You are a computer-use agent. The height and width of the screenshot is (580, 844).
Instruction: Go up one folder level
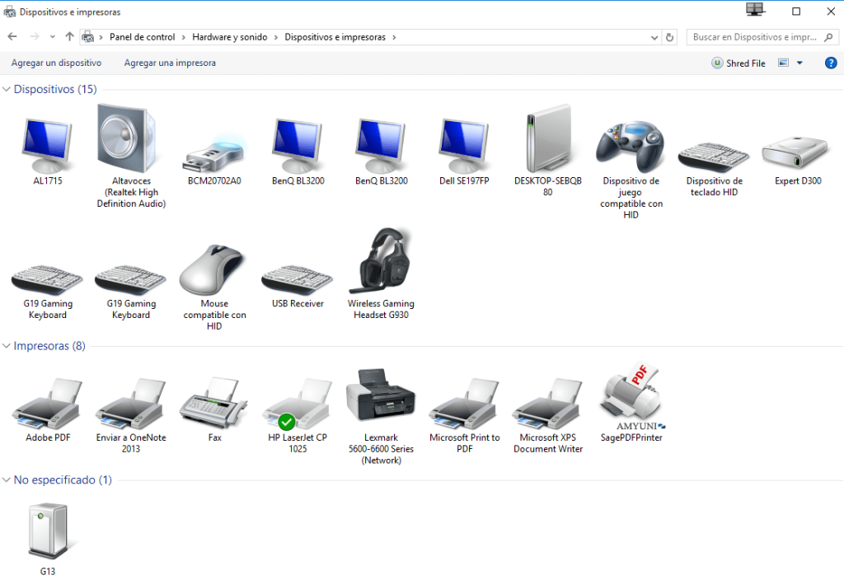tap(69, 36)
